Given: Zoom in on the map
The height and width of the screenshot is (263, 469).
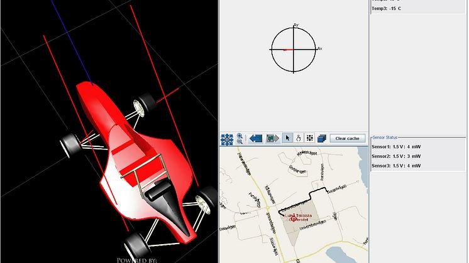Looking at the screenshot, I should [x=240, y=135].
